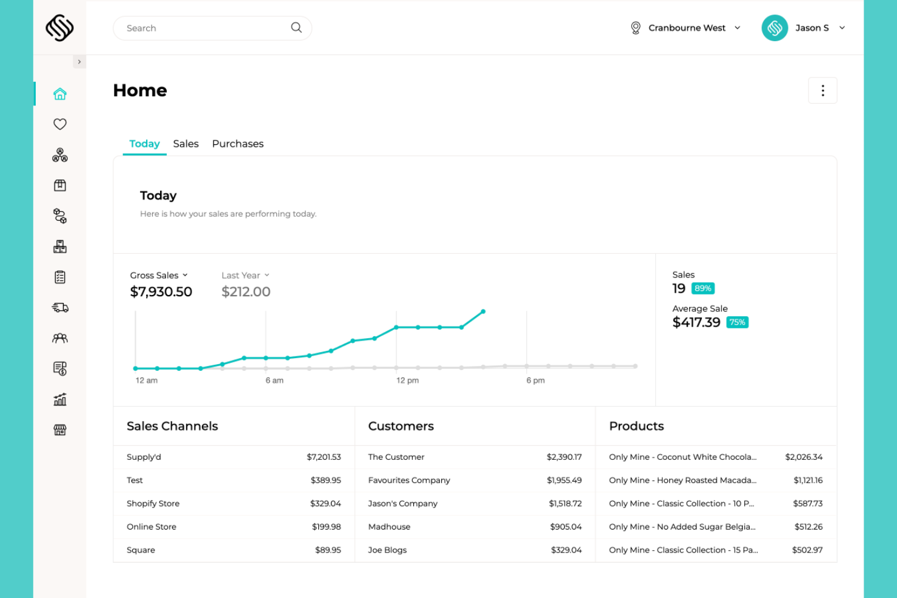The width and height of the screenshot is (897, 598).
Task: Select the customers group icon in sidebar
Action: click(59, 338)
